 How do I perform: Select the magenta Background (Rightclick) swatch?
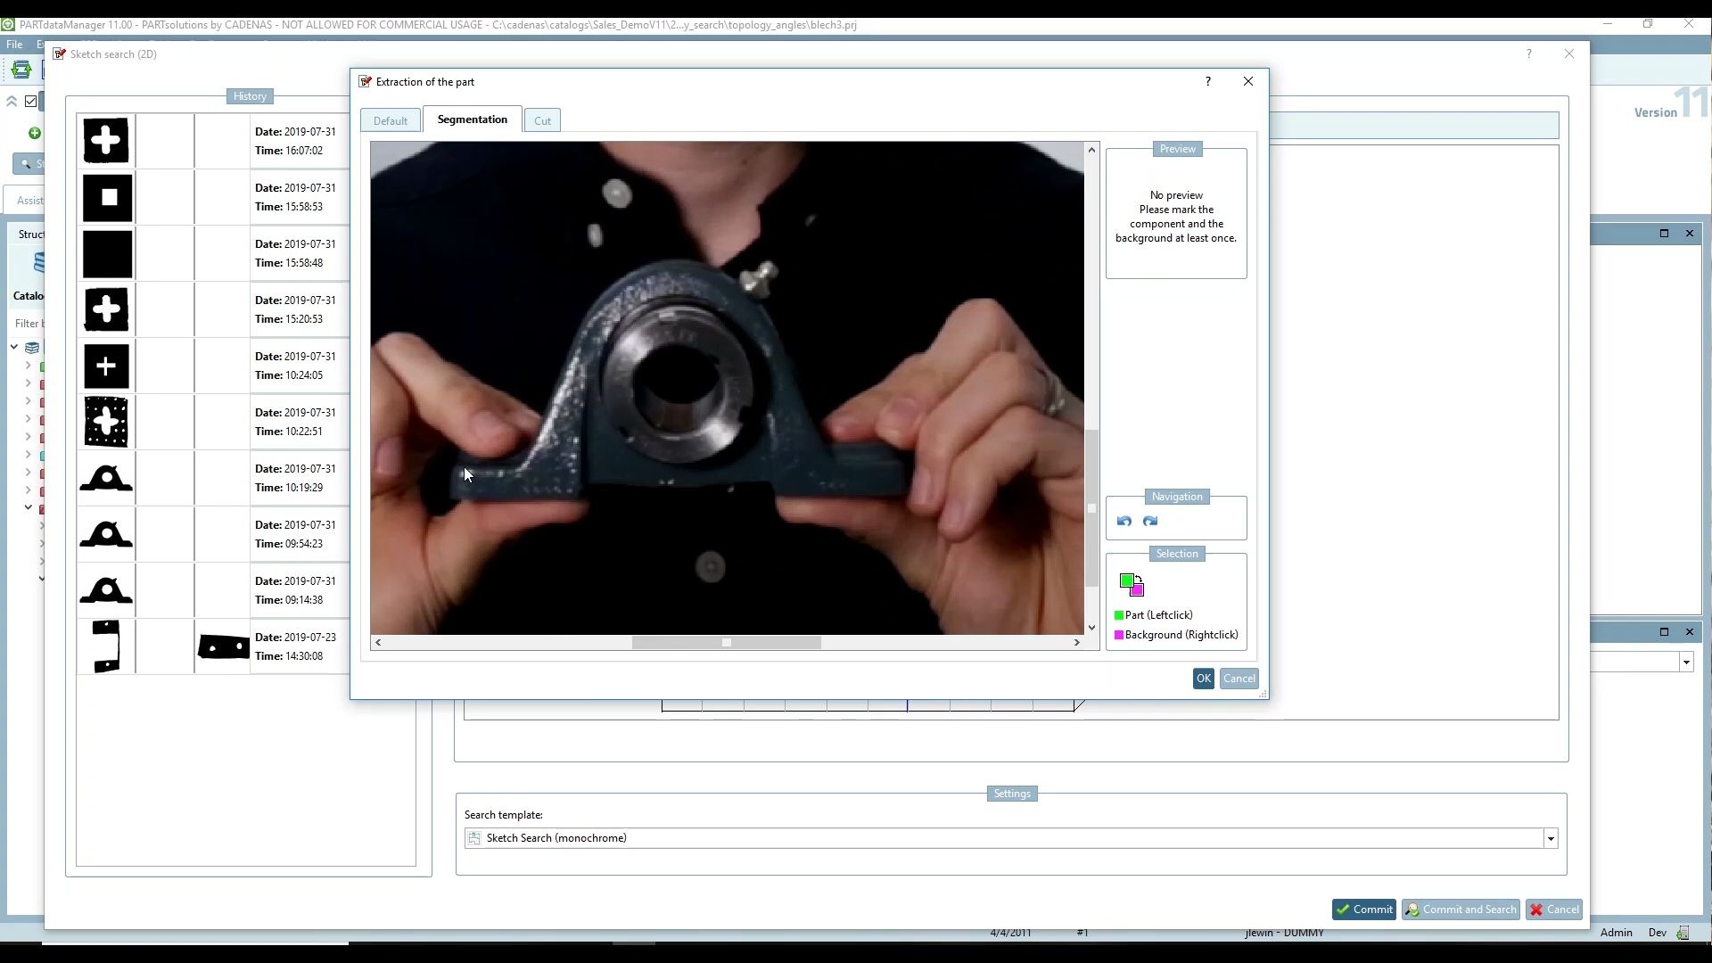tap(1119, 635)
